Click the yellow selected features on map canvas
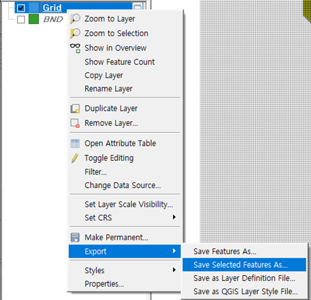 point(308,10)
